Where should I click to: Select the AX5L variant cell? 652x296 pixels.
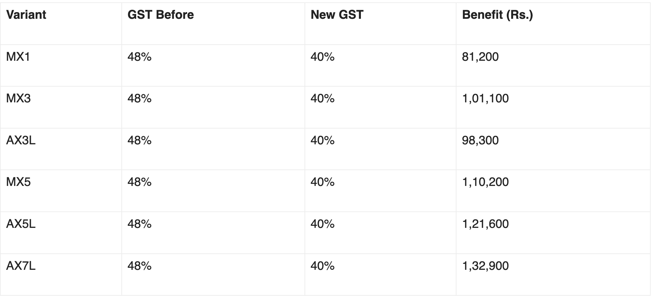[21, 224]
